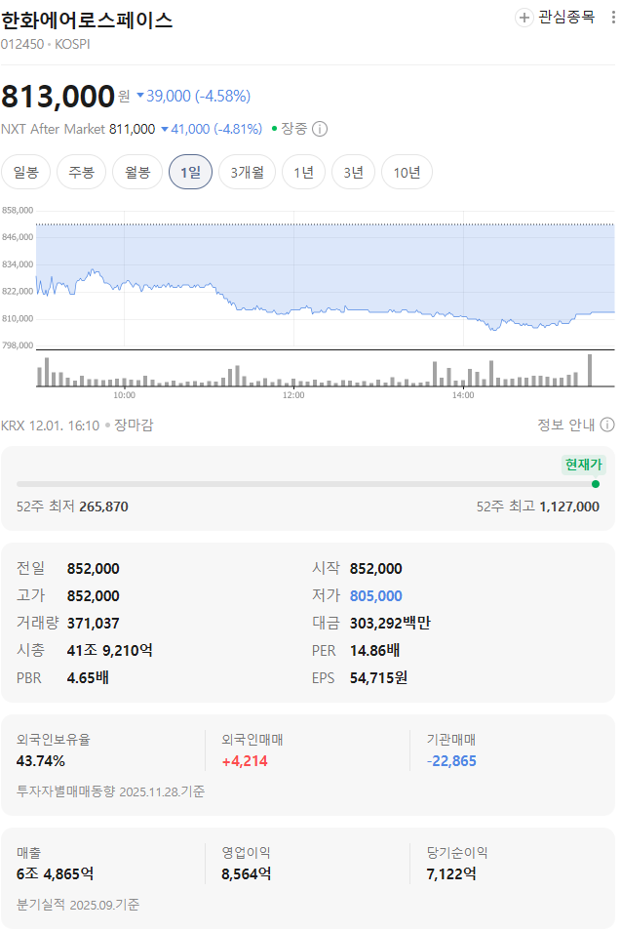Switch chart to 10년 period
Screen dimensions: 621x932
(x=407, y=173)
